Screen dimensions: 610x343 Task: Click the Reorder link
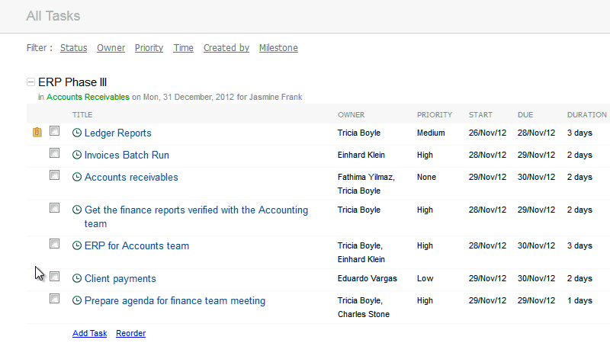tap(130, 333)
